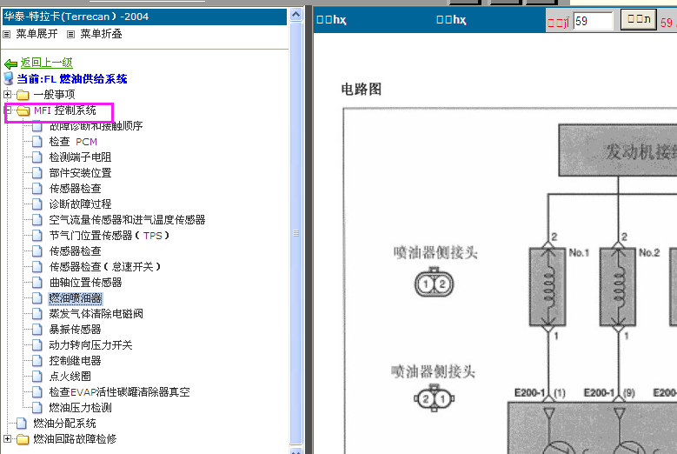Image resolution: width=677 pixels, height=454 pixels.
Task: Select the 一般事项 folder icon
Action: [23, 95]
